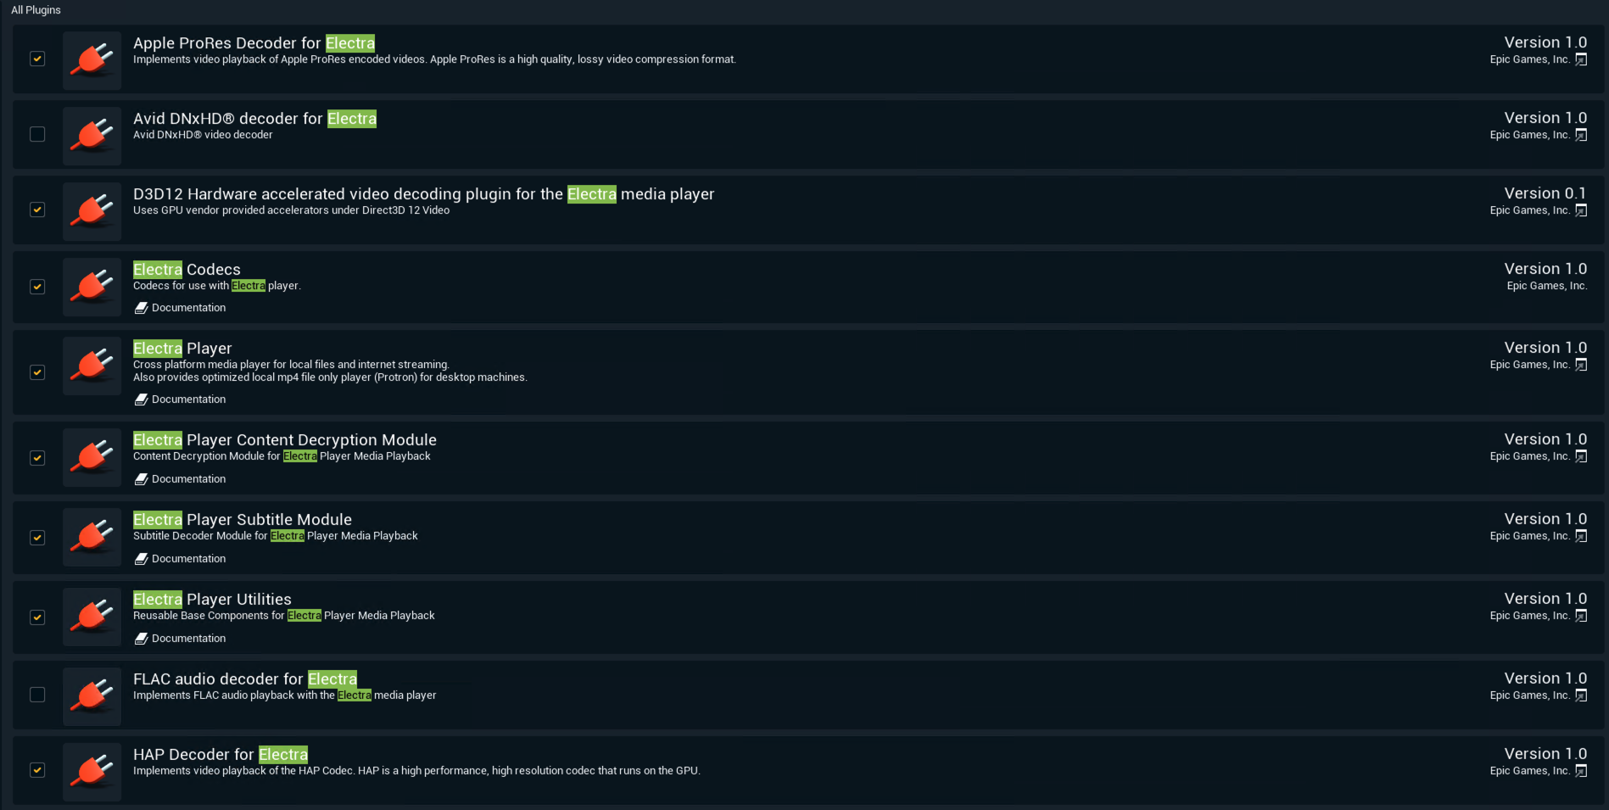
Task: Enable the FLAC audio decoder plugin checkbox
Action: (x=37, y=695)
